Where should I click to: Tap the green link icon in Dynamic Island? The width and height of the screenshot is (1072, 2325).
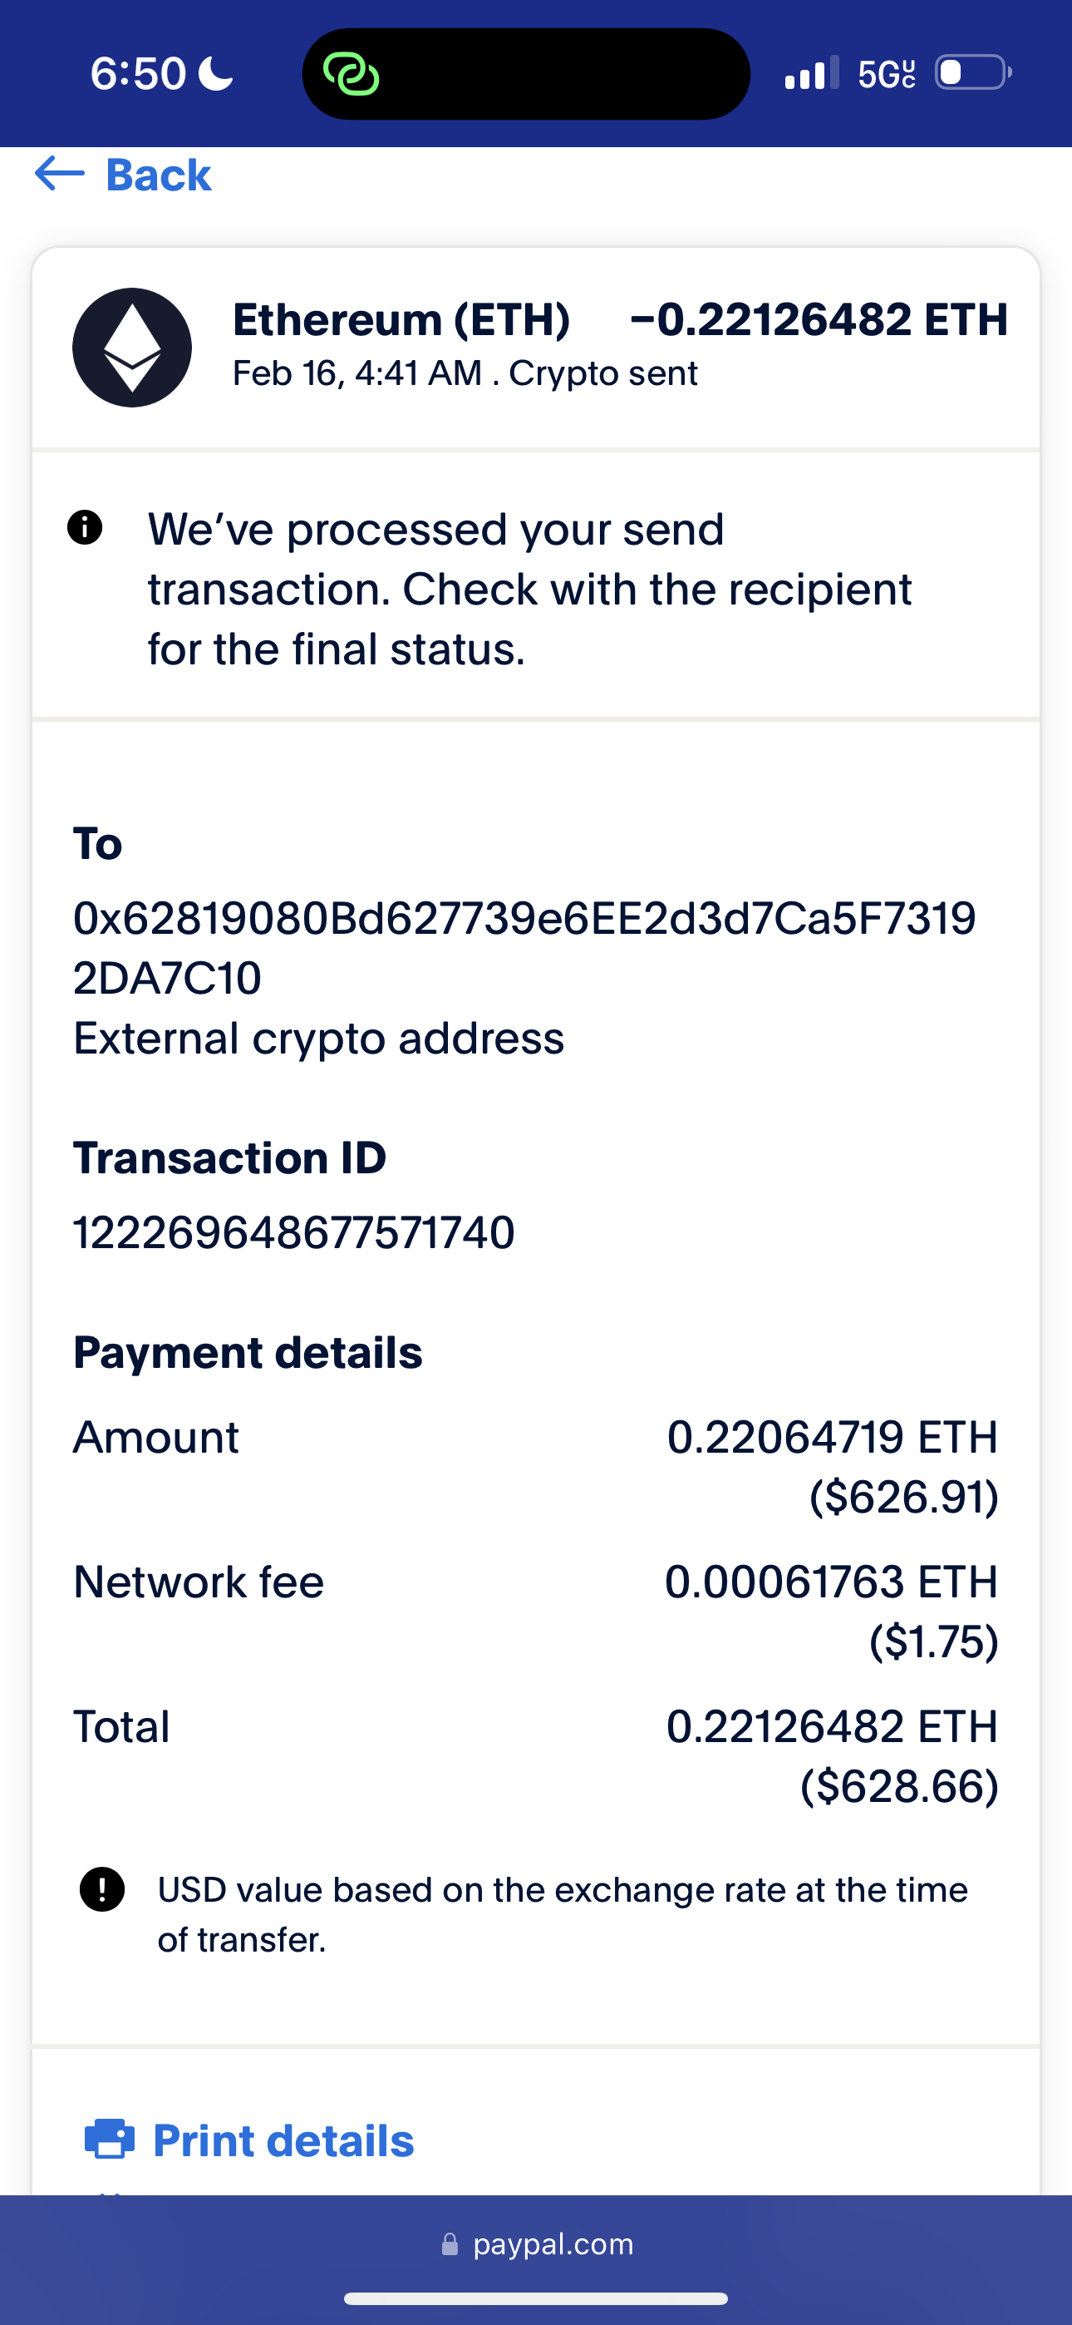pyautogui.click(x=351, y=74)
